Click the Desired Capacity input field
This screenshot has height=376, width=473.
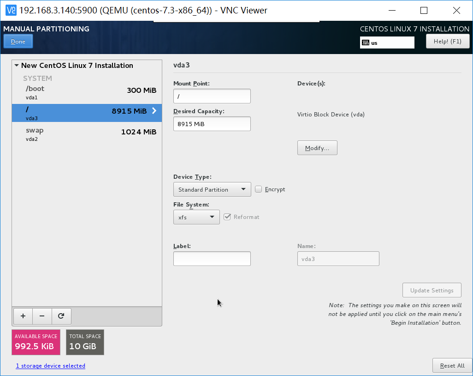(212, 124)
